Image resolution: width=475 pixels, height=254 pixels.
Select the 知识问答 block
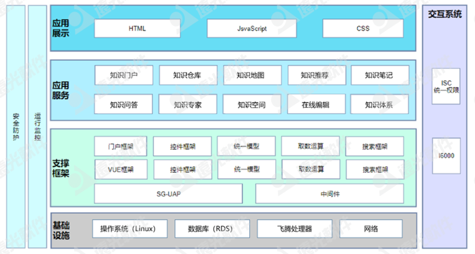coord(124,105)
